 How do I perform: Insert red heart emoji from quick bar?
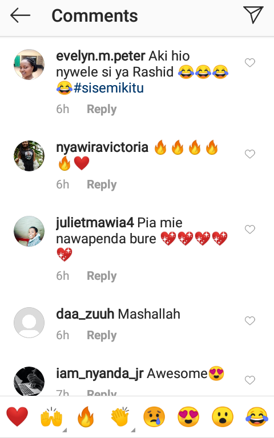point(17,416)
